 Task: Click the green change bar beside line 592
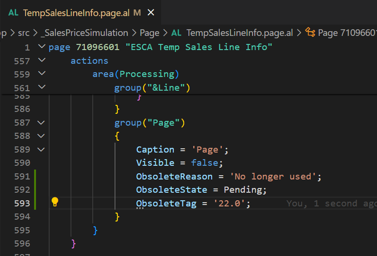35,189
